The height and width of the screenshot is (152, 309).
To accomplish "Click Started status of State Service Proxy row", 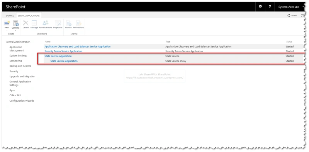I will point(289,61).
